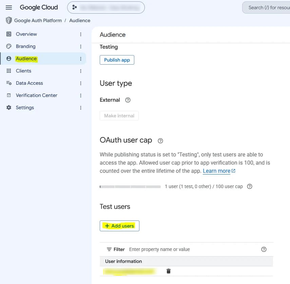Click the Verification Center checkbox icon
This screenshot has width=290, height=284.
[9, 95]
